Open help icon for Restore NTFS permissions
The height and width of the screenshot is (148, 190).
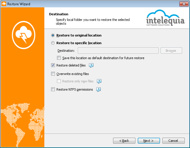(98, 90)
